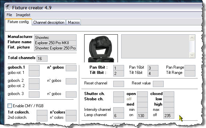Click the intensity min value field

click(x=143, y=110)
